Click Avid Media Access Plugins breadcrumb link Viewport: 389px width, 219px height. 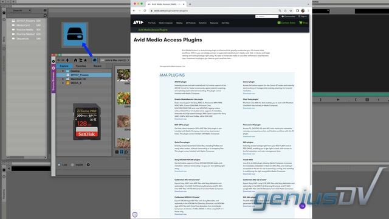(x=153, y=30)
